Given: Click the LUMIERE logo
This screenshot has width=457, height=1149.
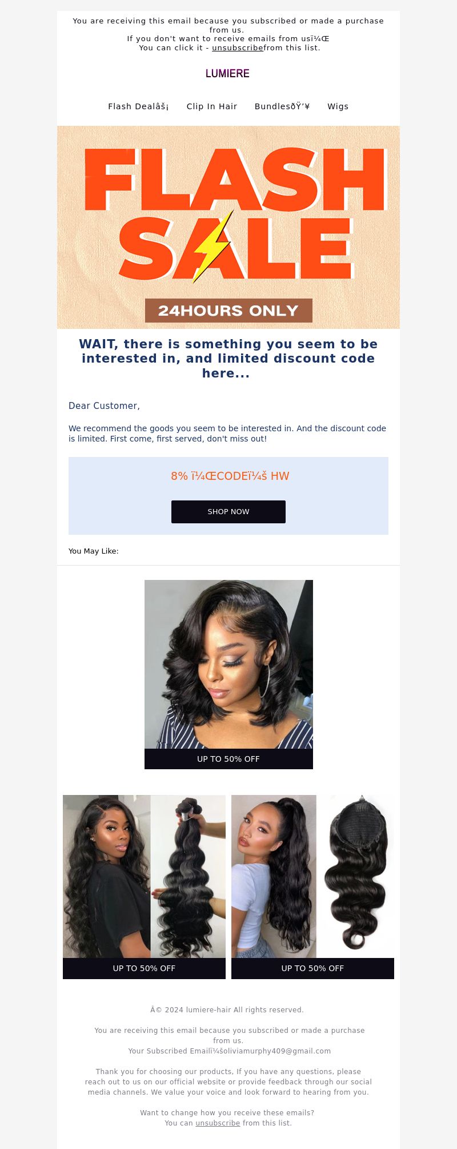Looking at the screenshot, I should click(227, 73).
